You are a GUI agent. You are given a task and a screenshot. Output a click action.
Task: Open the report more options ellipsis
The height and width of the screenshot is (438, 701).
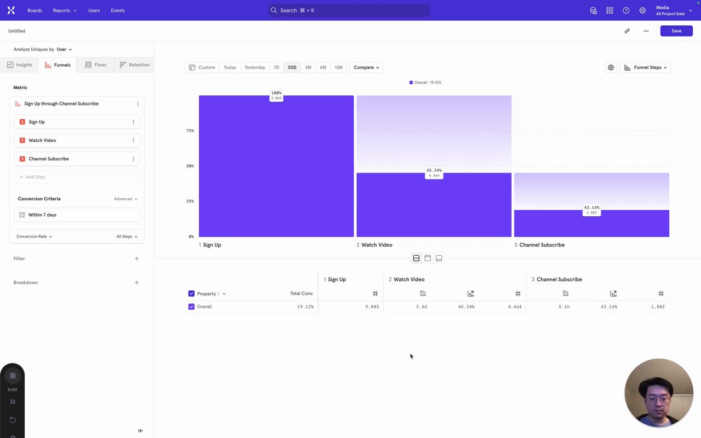(x=646, y=31)
